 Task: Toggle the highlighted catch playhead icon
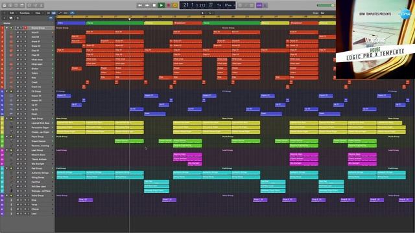coord(72,13)
